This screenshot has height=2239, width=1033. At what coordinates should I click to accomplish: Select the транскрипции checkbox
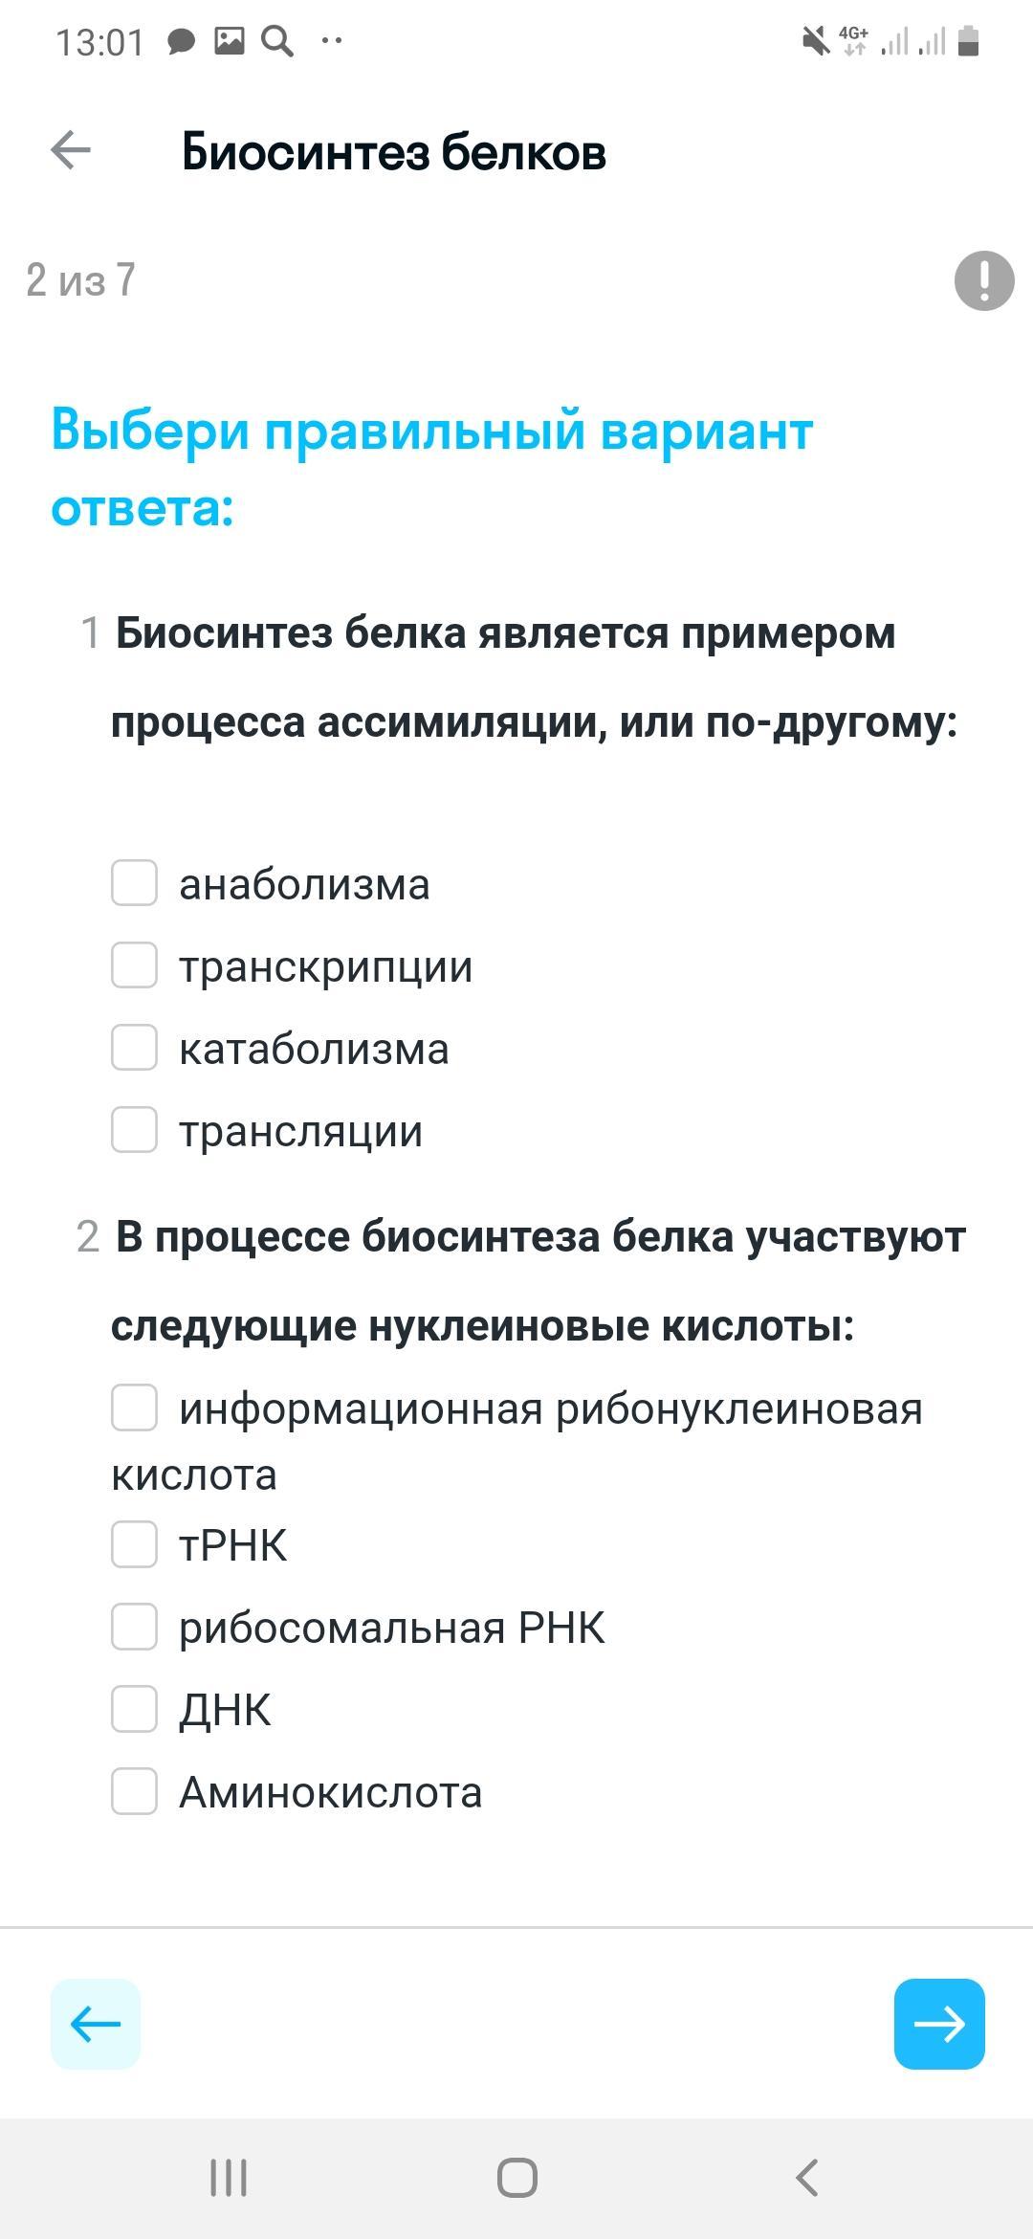135,965
